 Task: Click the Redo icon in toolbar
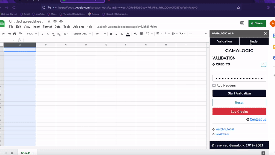[x=9, y=34]
